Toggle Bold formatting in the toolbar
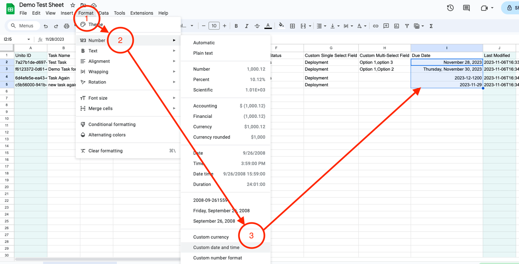 [x=236, y=26]
